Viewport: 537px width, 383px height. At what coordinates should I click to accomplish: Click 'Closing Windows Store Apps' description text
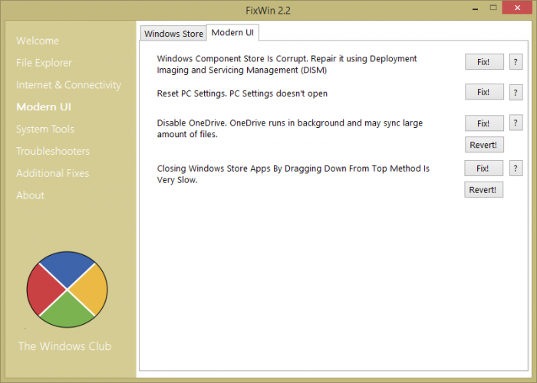coord(293,174)
